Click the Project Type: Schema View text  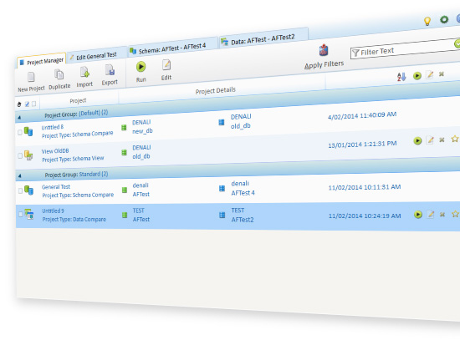(x=73, y=159)
